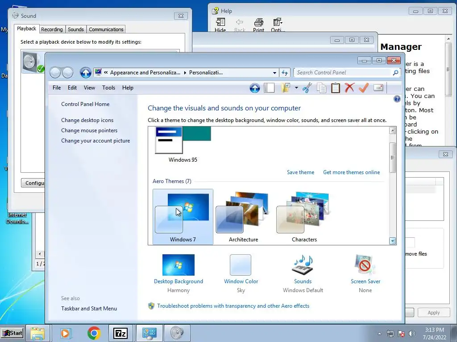
Task: Select the Windows 7 Aero theme
Action: (183, 217)
